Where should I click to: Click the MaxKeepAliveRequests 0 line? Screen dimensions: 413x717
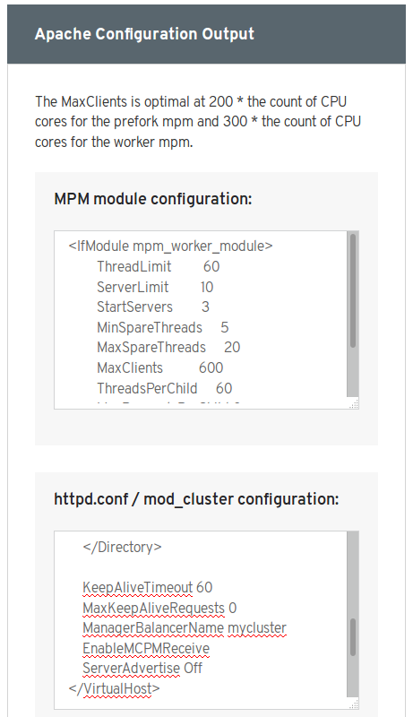[x=159, y=609]
